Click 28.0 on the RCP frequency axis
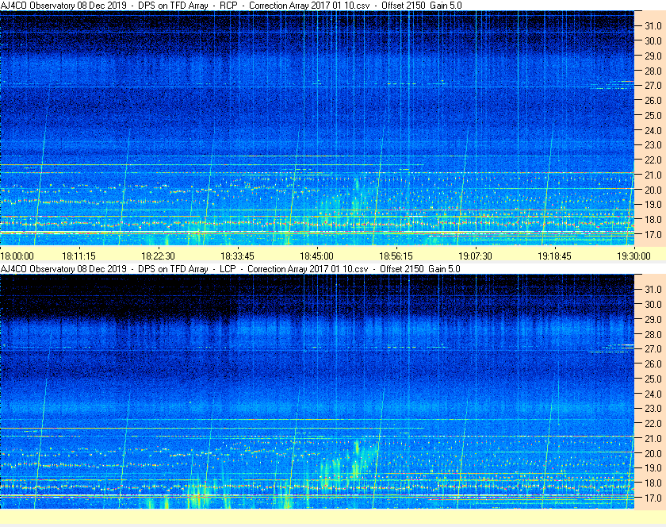The image size is (666, 527). click(653, 71)
